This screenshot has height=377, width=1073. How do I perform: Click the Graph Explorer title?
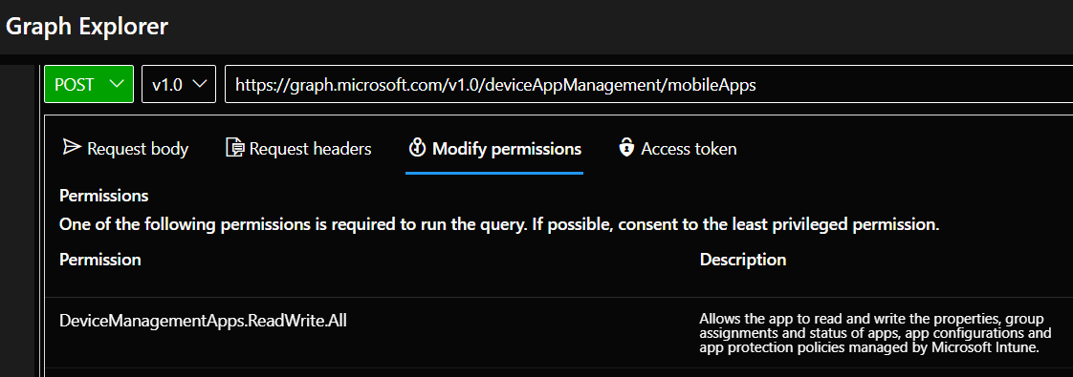click(87, 26)
